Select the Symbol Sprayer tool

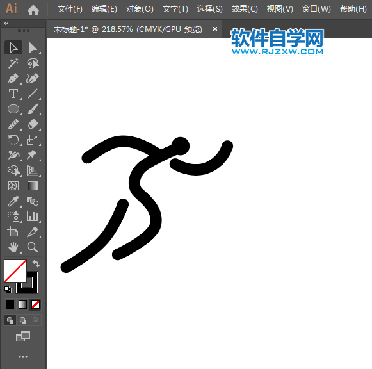[x=13, y=217]
